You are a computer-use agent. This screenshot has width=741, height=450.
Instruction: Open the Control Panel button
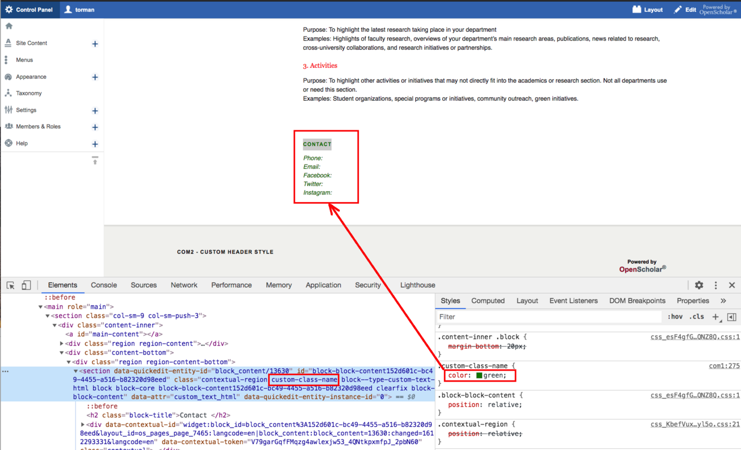(30, 9)
